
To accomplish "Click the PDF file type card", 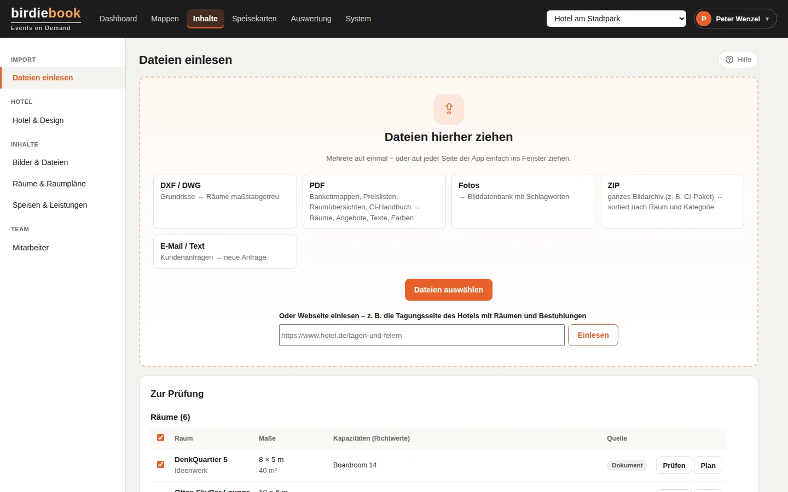I will pos(374,201).
